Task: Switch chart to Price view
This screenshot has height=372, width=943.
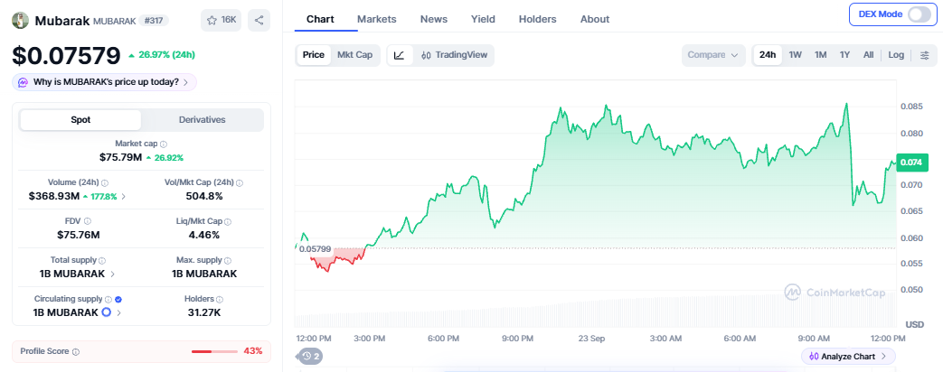Action: click(314, 55)
